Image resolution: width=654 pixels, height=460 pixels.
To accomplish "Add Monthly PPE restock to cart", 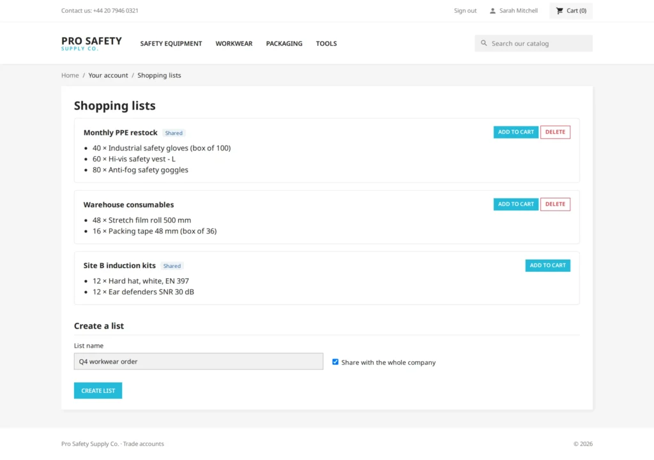I will 516,132.
